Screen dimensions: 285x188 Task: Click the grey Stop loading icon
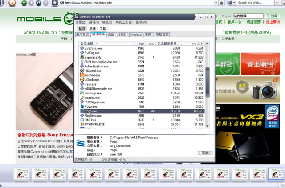(45, 3)
